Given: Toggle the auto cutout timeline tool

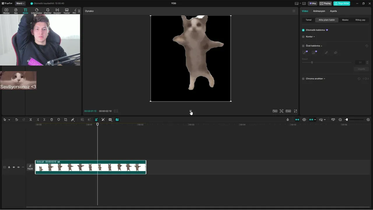Looking at the screenshot, I should click(x=96, y=120).
